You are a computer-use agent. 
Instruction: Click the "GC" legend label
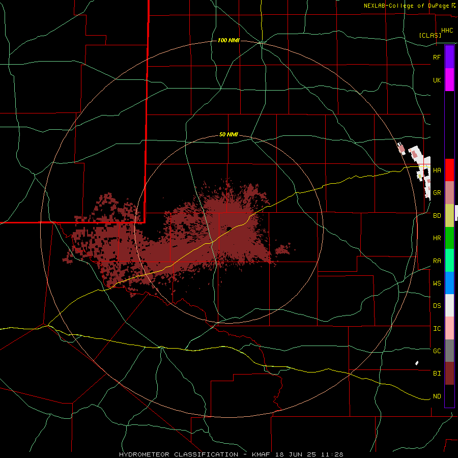tap(437, 351)
